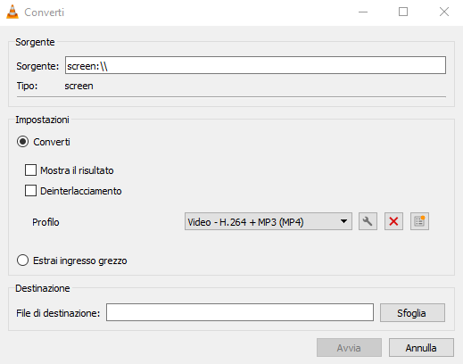The height and width of the screenshot is (364, 463).
Task: Click the Annulla button
Action: pos(421,347)
